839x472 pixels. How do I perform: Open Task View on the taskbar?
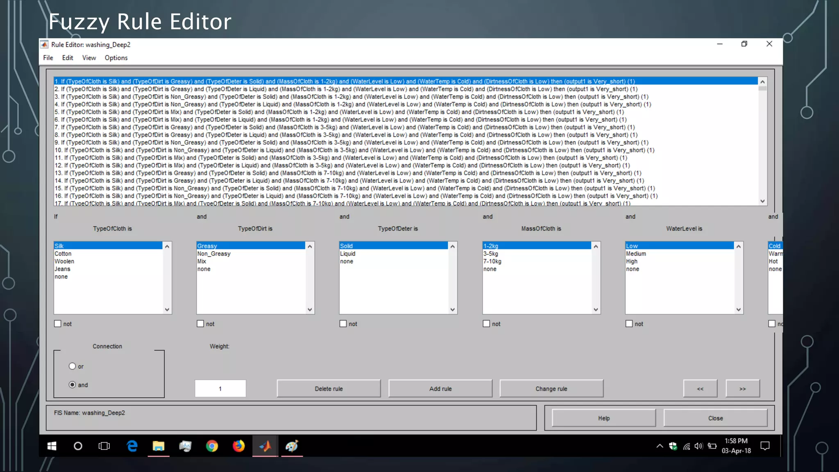click(x=104, y=446)
